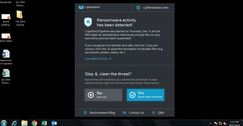The height and width of the screenshot is (126, 243).
Task: Launch Internet Explorer from the taskbar
Action: [x=14, y=123]
